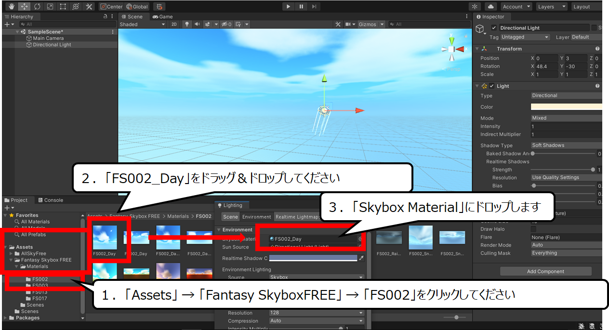
Task: Open the Light component help icon
Action: [597, 86]
